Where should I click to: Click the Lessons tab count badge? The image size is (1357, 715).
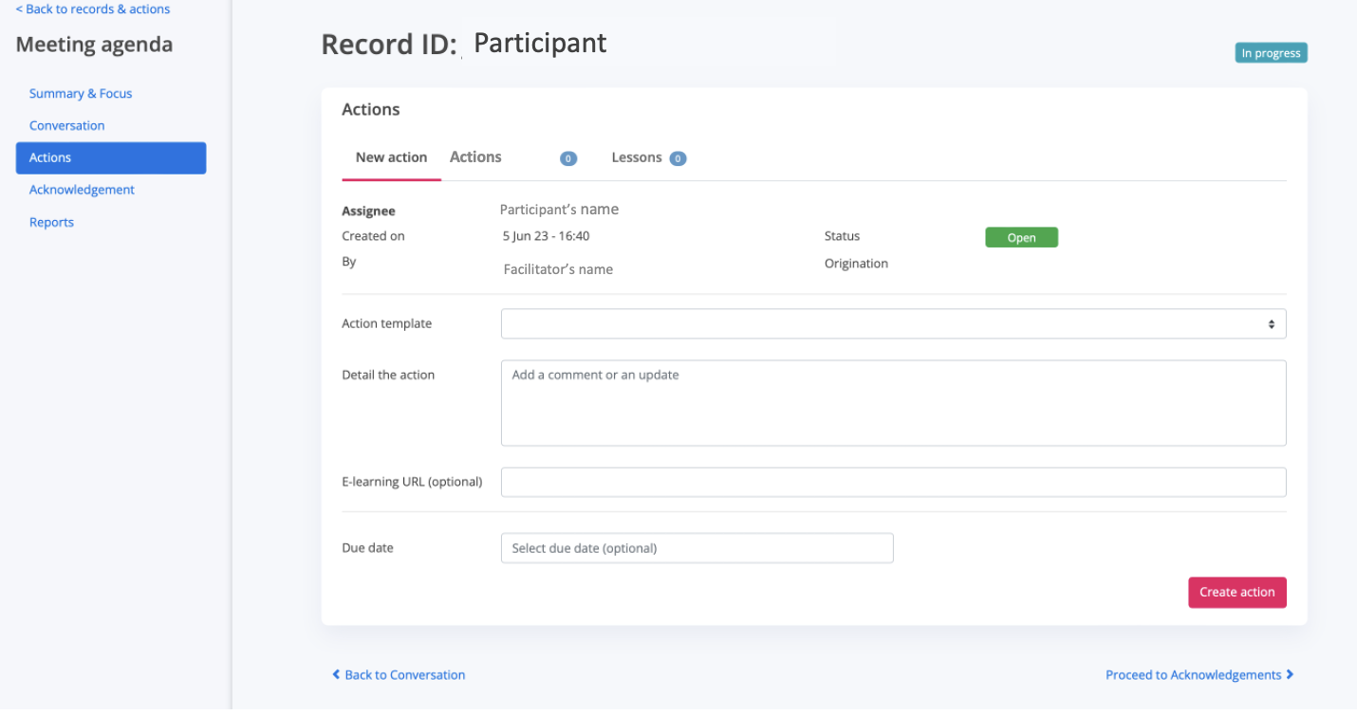click(678, 158)
